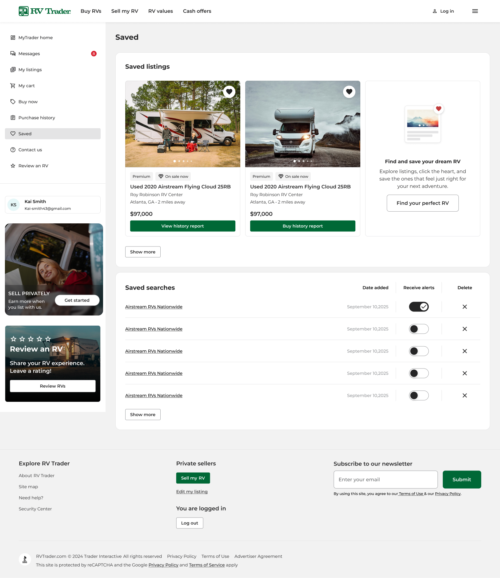Screen dimensions: 500x578
Task: Click Buy history report button
Action: coord(303,226)
